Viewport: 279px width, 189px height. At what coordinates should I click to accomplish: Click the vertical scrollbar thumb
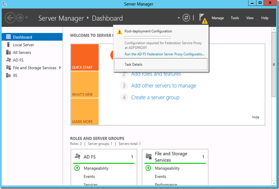click(274, 64)
